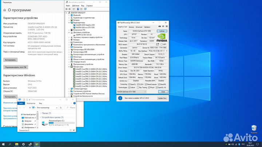The image size is (262, 147).
Task: Click the refresh icon in GPU-Z
Action: pos(163,26)
